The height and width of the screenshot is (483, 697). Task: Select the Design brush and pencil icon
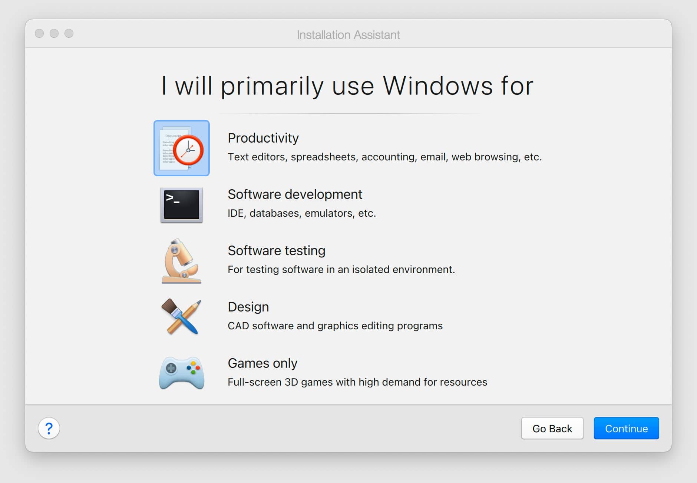coord(181,317)
